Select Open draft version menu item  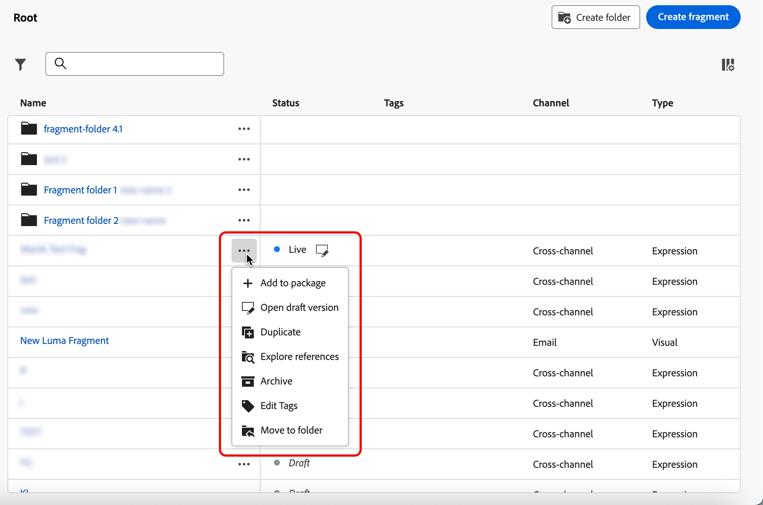click(299, 308)
